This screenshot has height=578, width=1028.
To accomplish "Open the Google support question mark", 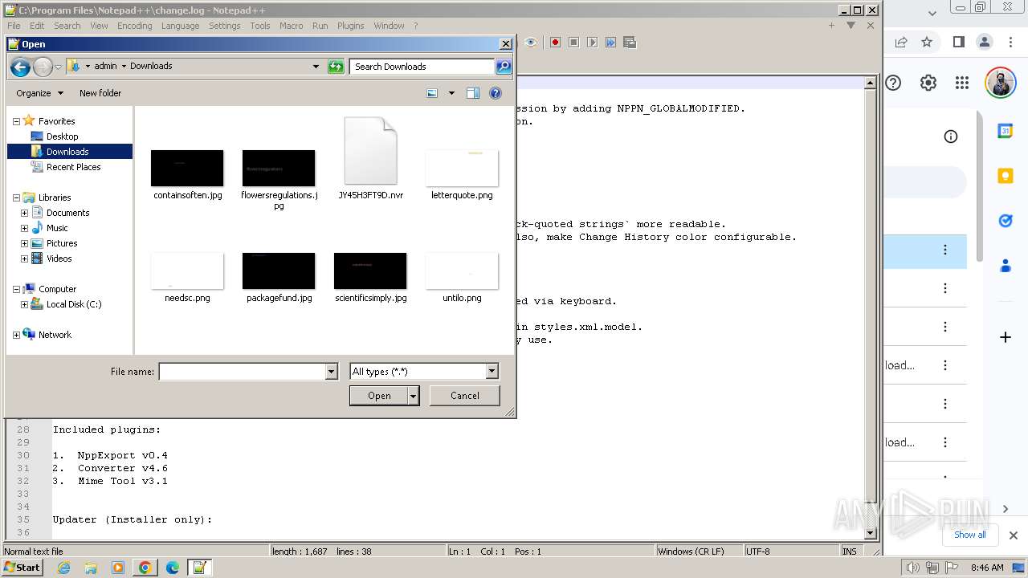I will point(893,83).
